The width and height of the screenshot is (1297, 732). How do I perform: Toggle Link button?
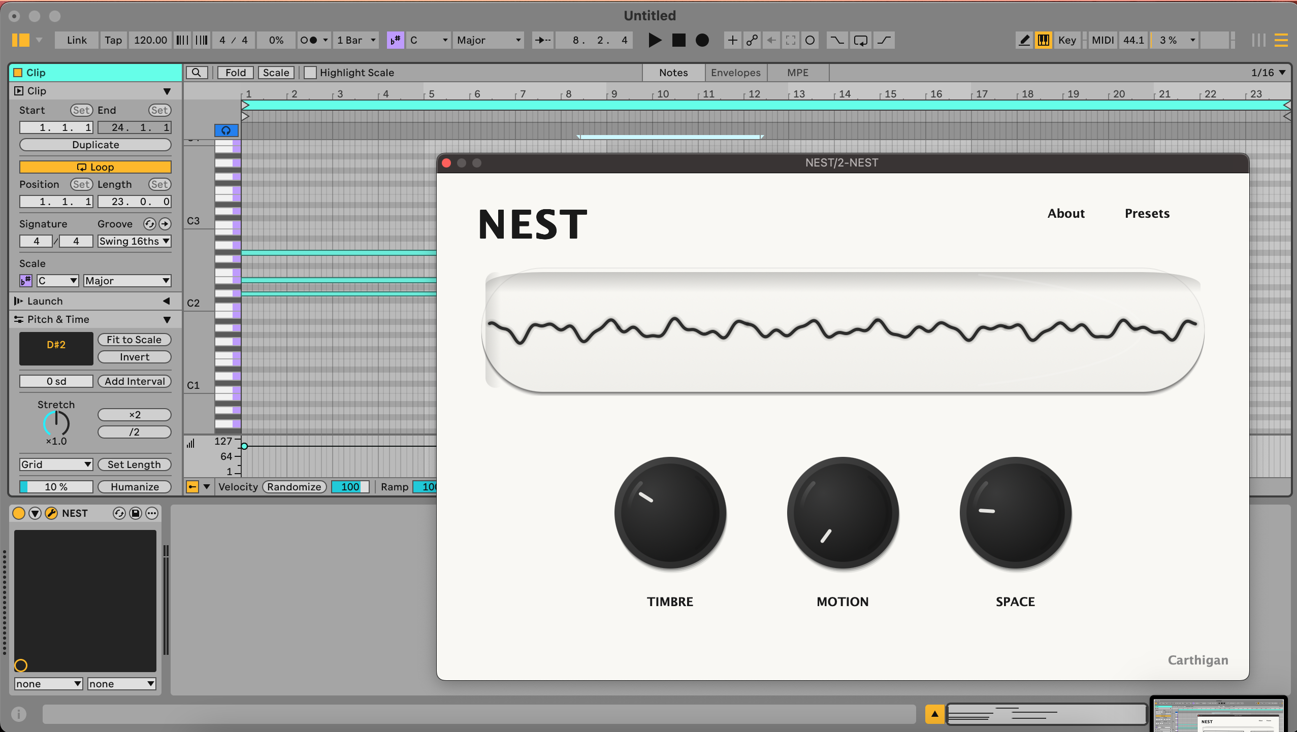[x=77, y=40]
